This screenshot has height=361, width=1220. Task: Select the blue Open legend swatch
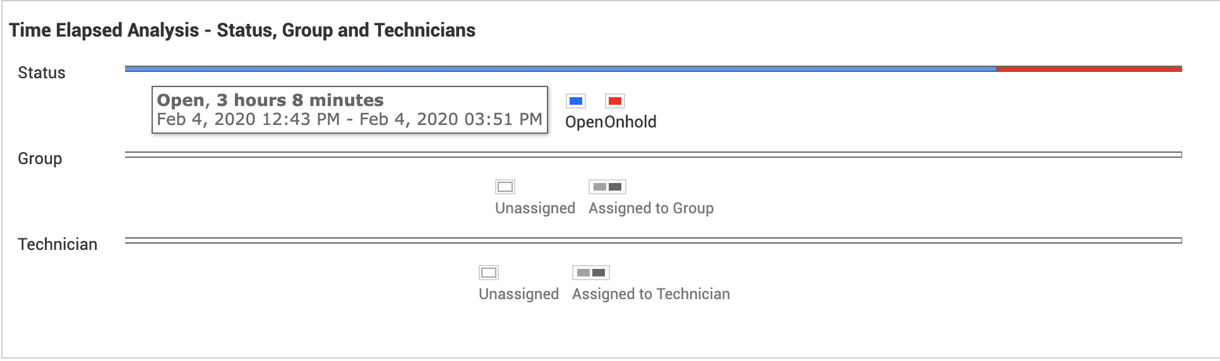(x=576, y=101)
